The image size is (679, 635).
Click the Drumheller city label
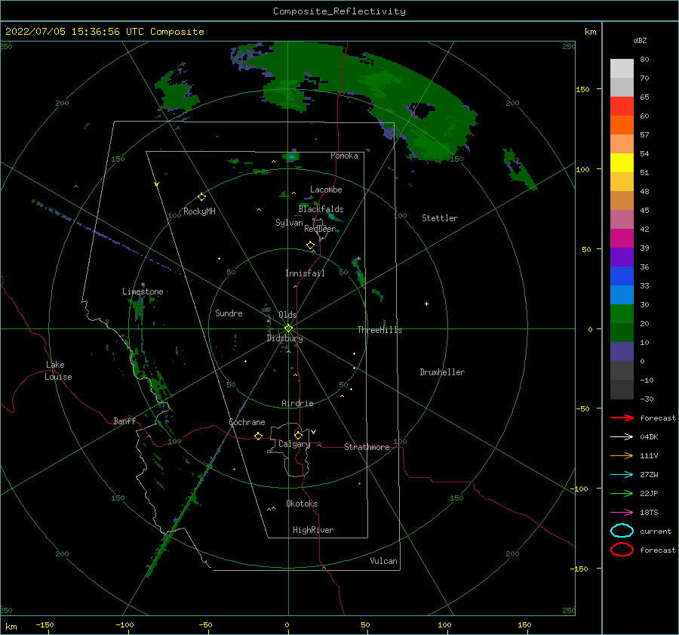click(441, 372)
